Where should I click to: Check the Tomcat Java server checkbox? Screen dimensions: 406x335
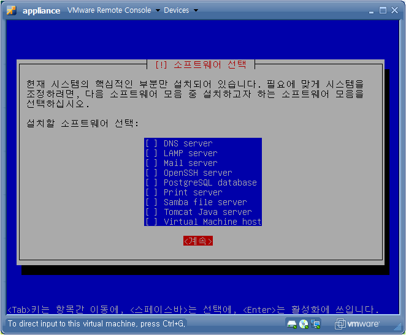(x=151, y=212)
